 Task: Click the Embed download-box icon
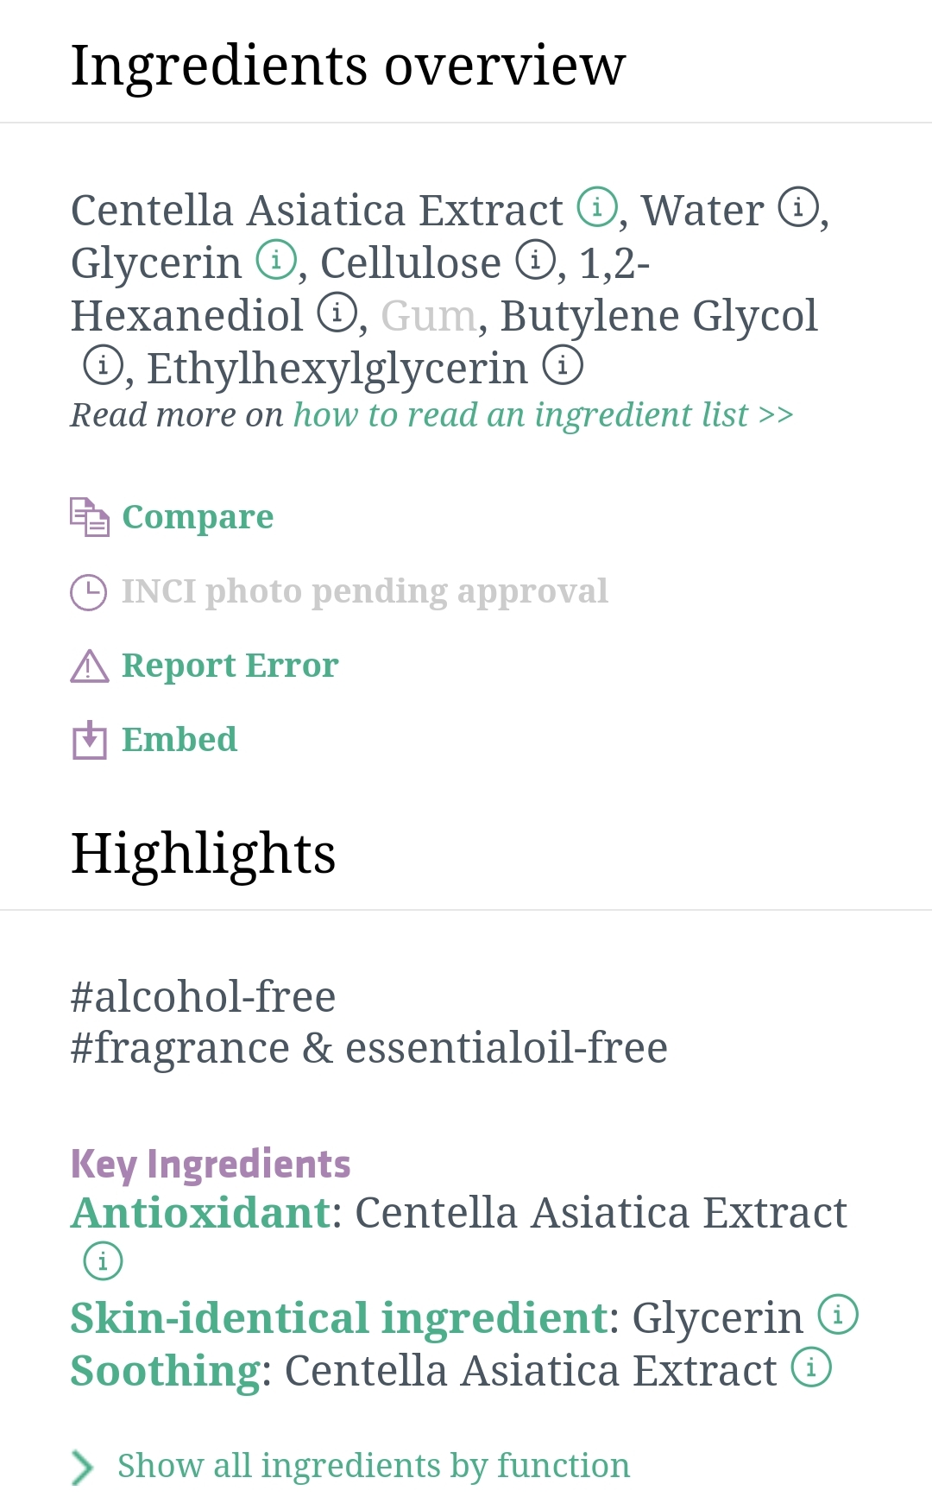click(89, 740)
